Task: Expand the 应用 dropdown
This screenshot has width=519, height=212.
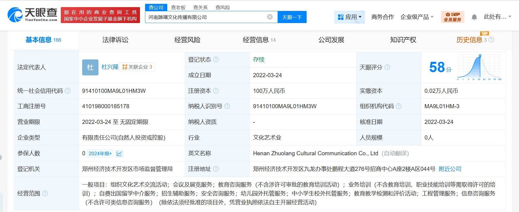Action: [350, 17]
